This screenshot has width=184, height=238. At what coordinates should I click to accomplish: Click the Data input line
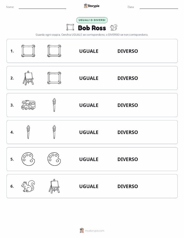(159, 7)
